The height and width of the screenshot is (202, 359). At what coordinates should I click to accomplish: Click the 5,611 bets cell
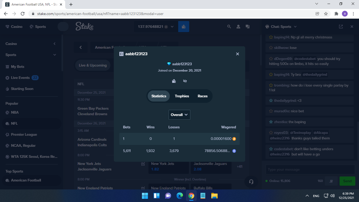[x=127, y=151]
